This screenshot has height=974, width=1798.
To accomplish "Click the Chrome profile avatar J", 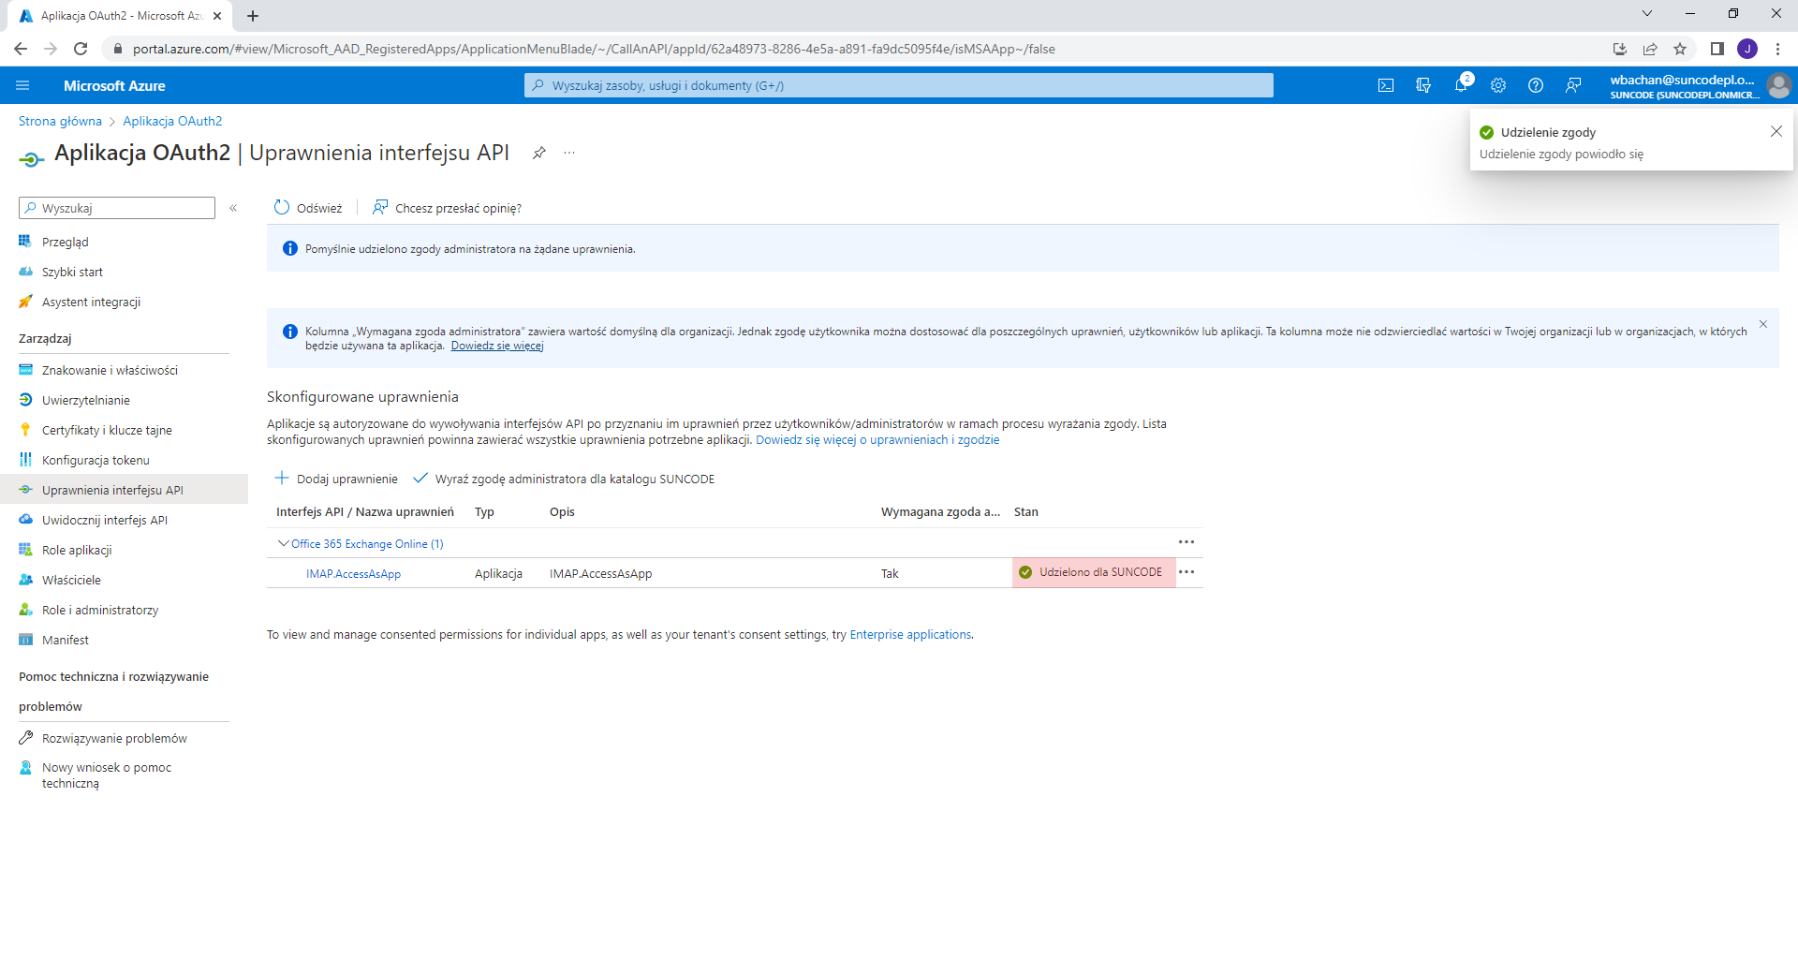I will tap(1747, 49).
